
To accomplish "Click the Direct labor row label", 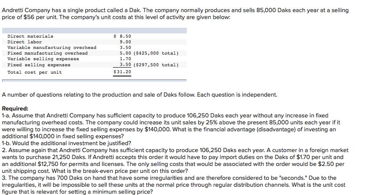I will (x=25, y=42).
